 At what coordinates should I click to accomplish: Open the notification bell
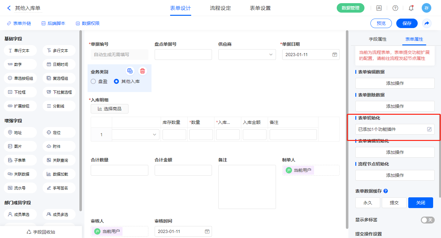point(411,8)
